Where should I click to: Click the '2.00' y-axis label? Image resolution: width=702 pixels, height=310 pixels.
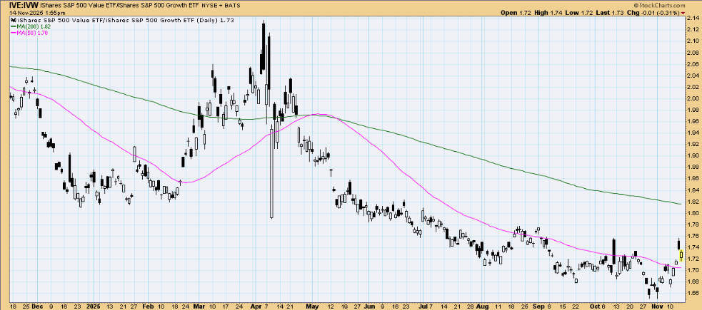(x=693, y=98)
